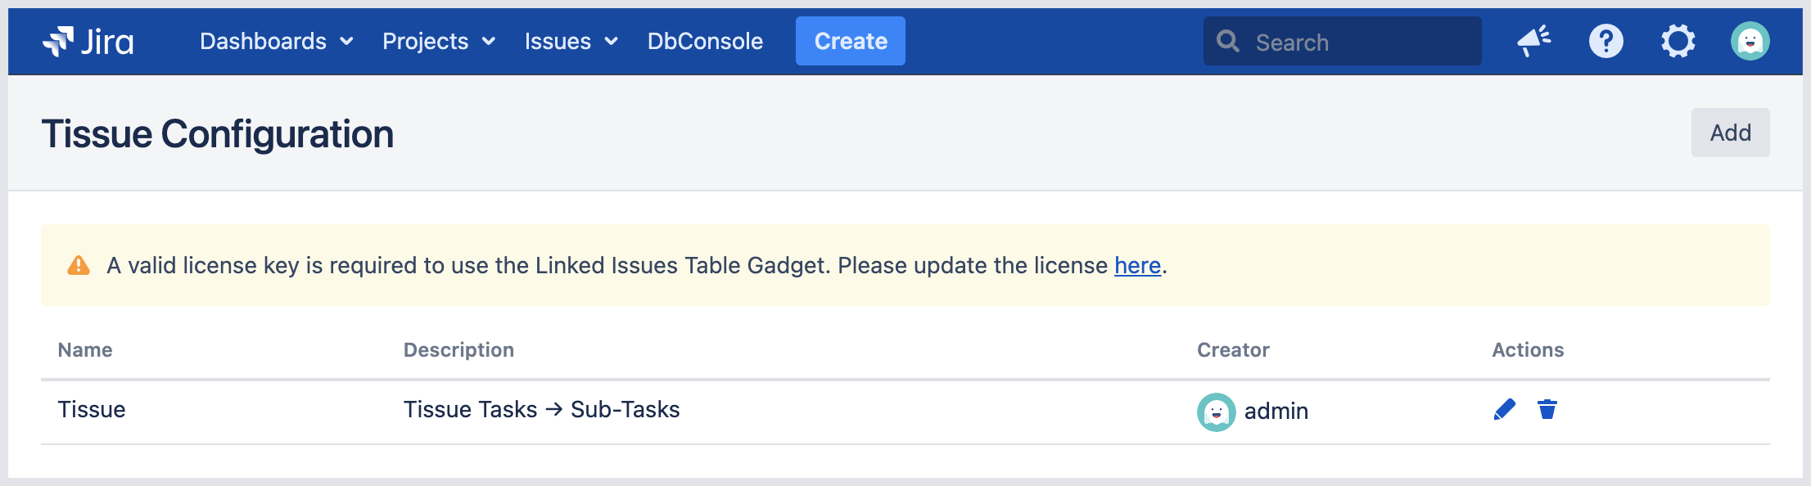This screenshot has height=486, width=1811.
Task: Focus the Search input field
Action: point(1359,42)
